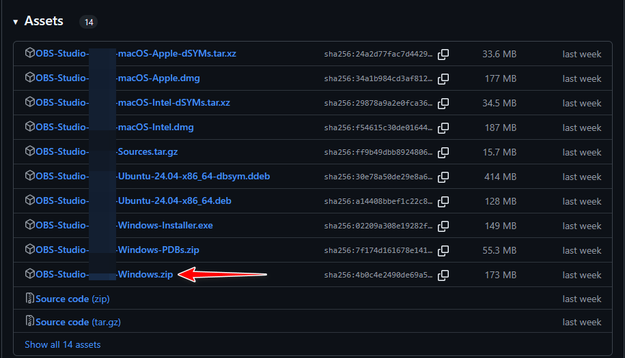Screen dimensions: 625x358
Task: Select hash text sha256:a14408bbef1c22c8…
Action: pyautogui.click(x=378, y=201)
